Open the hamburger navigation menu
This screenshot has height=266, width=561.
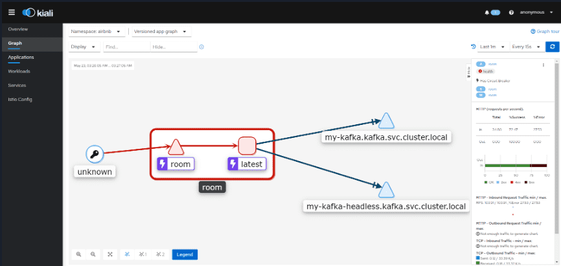[12, 12]
